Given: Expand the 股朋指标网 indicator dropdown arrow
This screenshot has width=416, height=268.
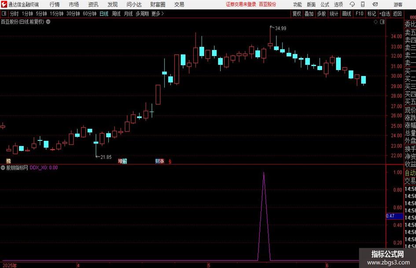Looking at the screenshot, I should pyautogui.click(x=3, y=168).
